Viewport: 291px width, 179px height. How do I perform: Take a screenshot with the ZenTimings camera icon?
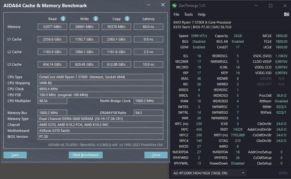pos(286,14)
